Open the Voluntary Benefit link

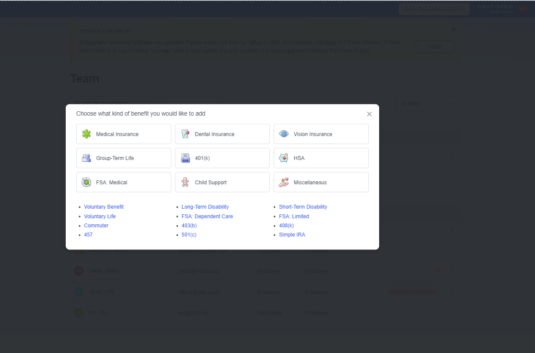click(104, 207)
